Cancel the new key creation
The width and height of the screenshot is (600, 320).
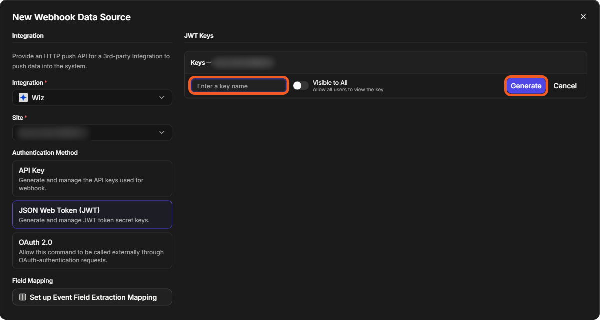point(565,86)
